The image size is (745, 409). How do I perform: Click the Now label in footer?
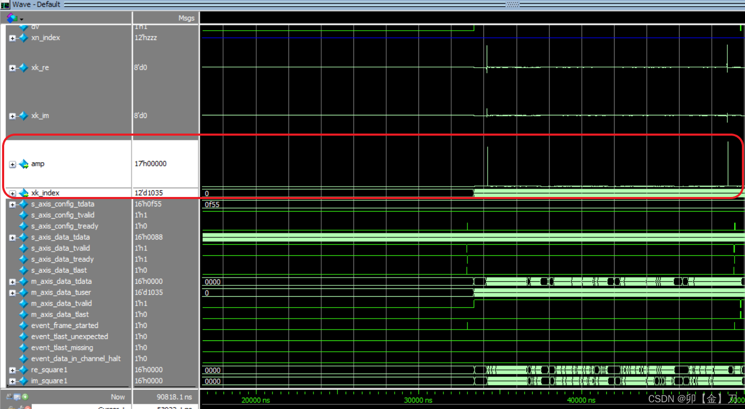pos(118,397)
